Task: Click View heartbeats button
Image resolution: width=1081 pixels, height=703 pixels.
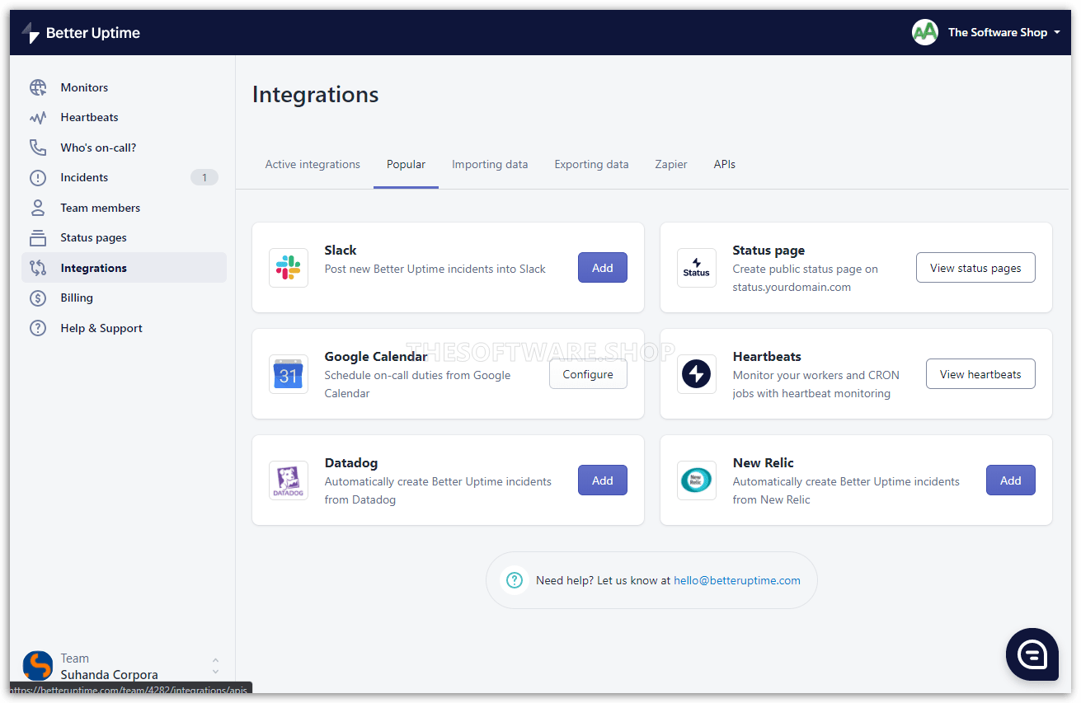Action: (x=980, y=374)
